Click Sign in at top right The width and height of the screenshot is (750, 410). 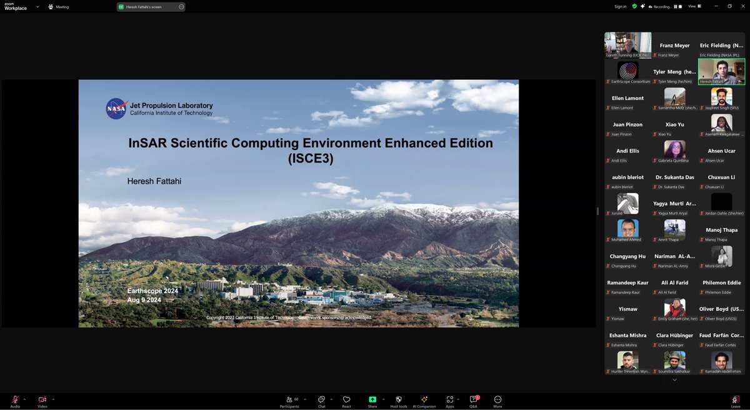[620, 6]
